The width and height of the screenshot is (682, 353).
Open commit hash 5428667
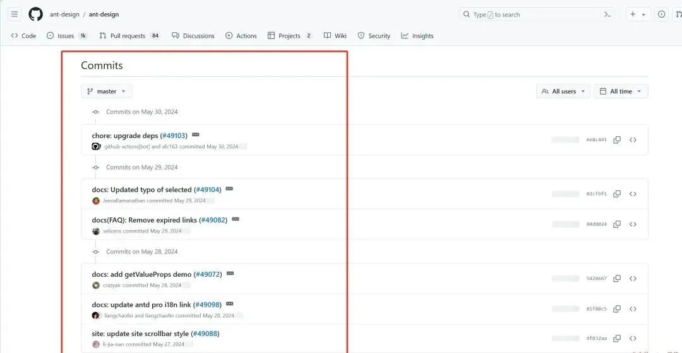click(596, 279)
